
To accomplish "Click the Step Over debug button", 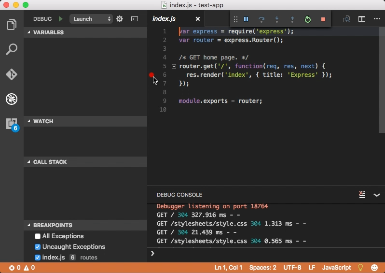I will pos(261,19).
